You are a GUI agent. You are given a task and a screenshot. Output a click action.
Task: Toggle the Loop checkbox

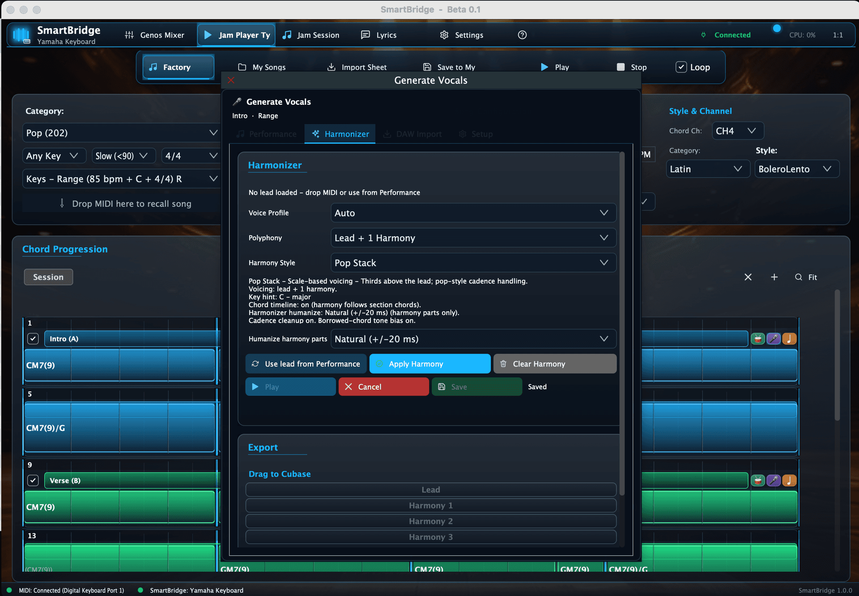pyautogui.click(x=681, y=67)
